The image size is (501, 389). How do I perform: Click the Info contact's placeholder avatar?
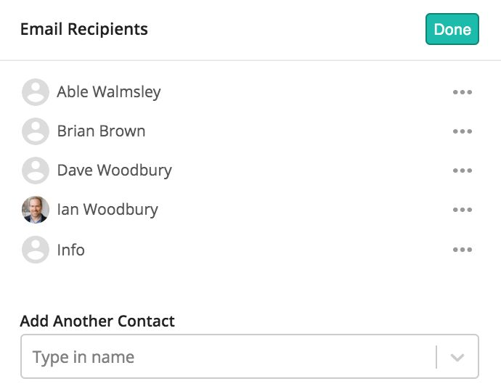(x=36, y=250)
